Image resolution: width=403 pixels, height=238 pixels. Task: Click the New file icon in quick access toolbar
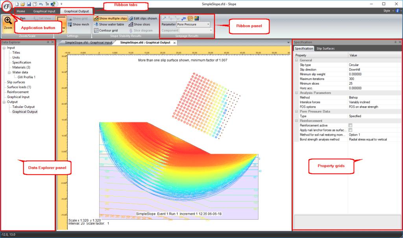[17, 4]
